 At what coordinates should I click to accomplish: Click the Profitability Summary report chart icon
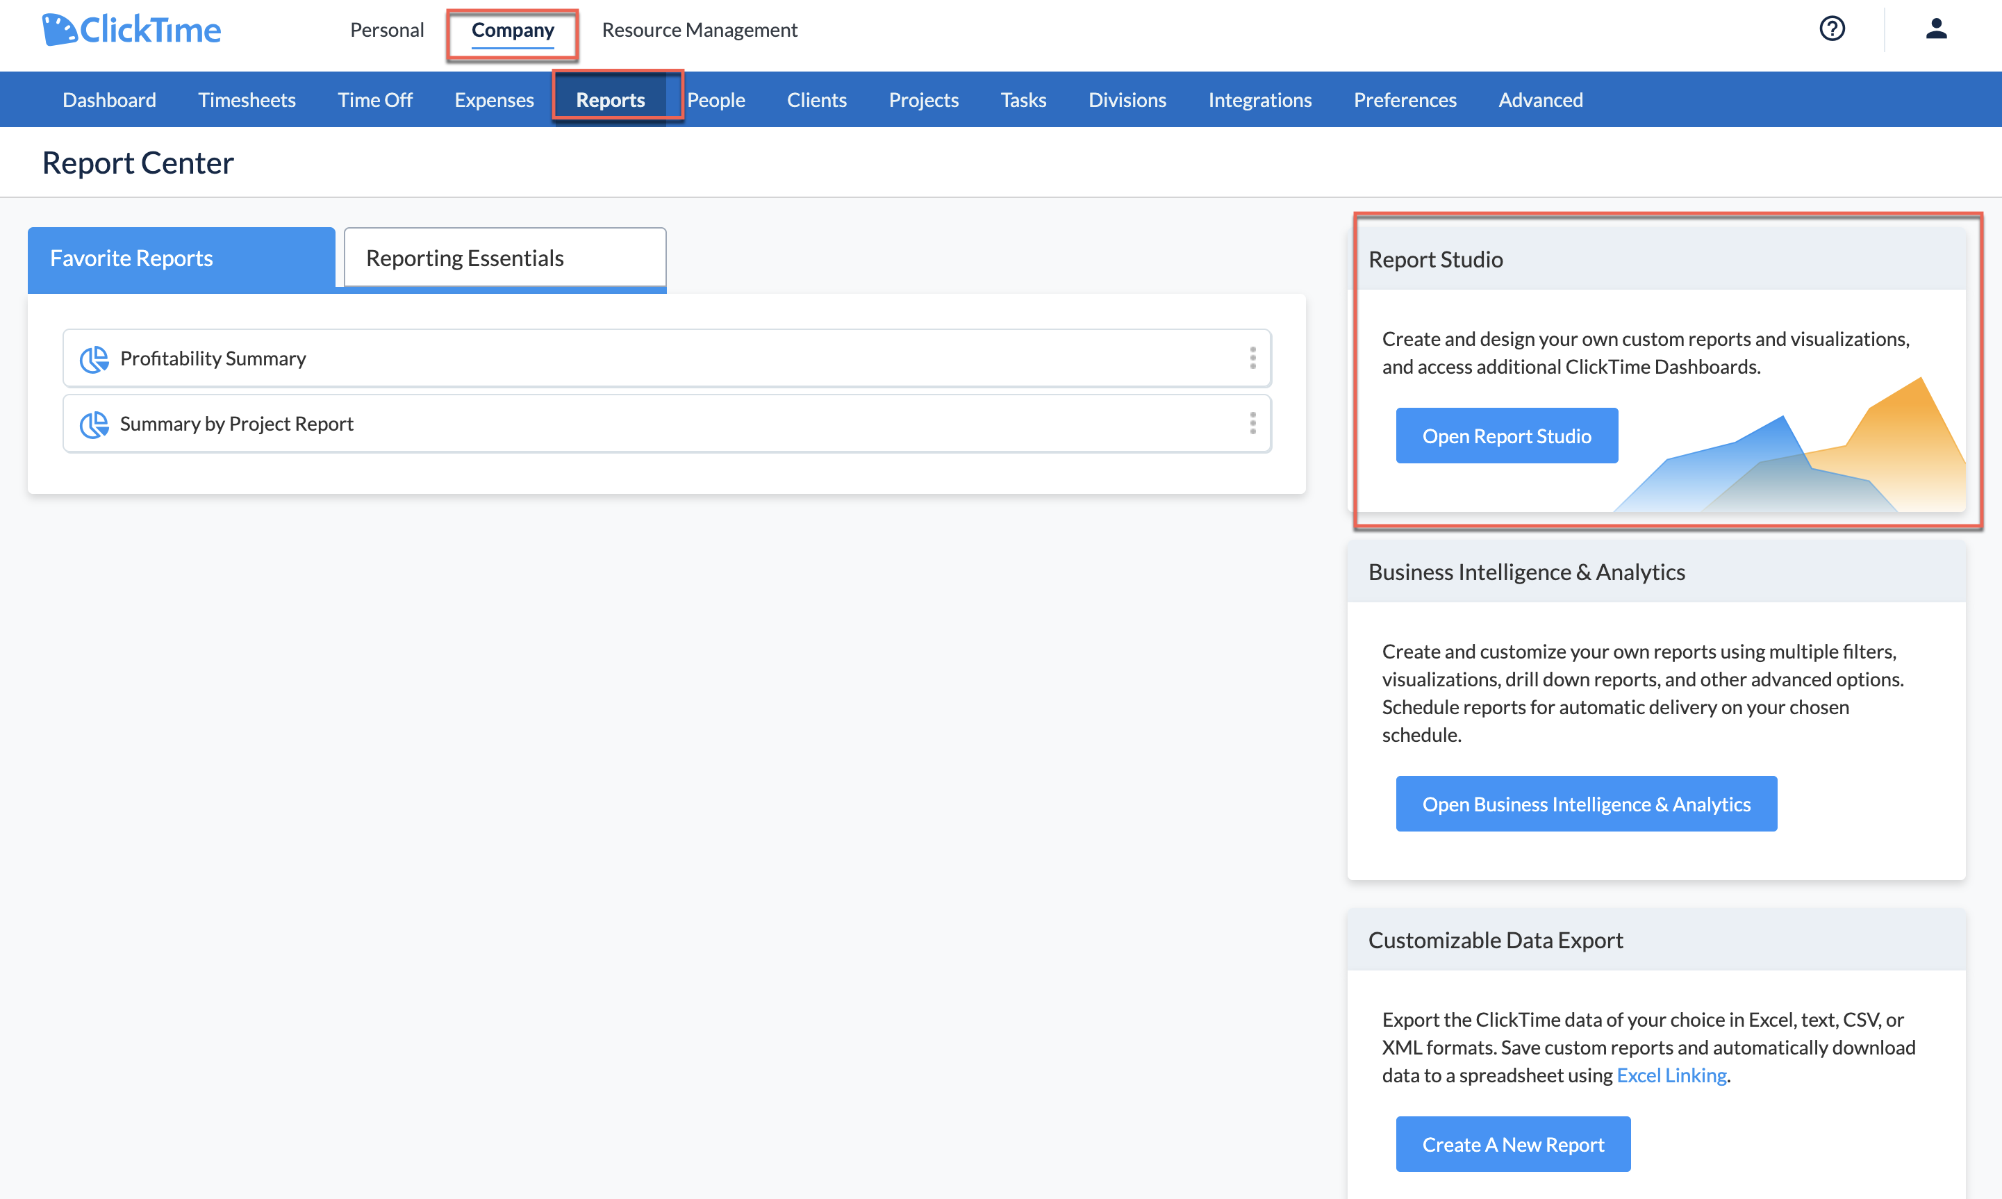pyautogui.click(x=94, y=358)
